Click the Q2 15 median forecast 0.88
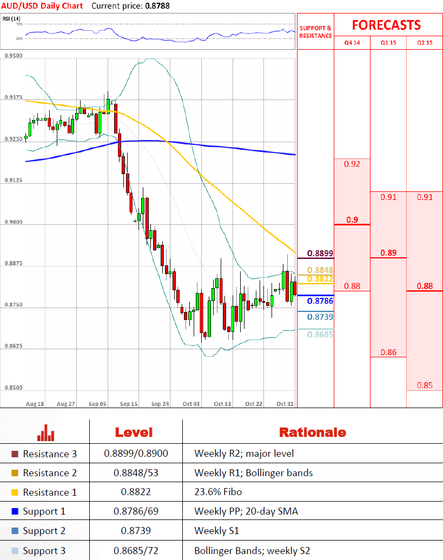 point(425,286)
